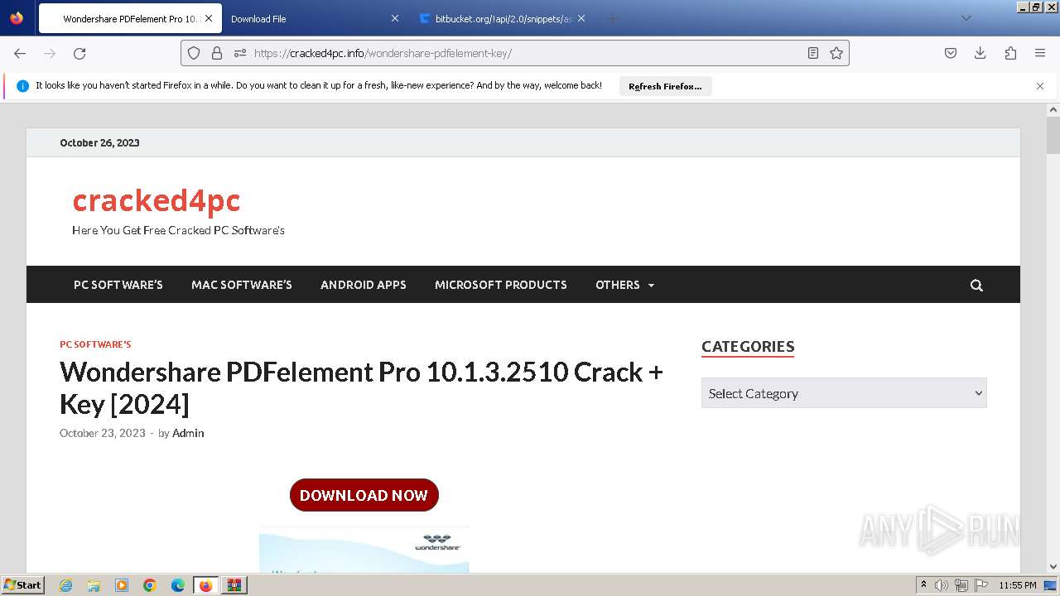1060x596 pixels.
Task: Launch Microsoft Edge from the taskbar
Action: click(x=178, y=585)
